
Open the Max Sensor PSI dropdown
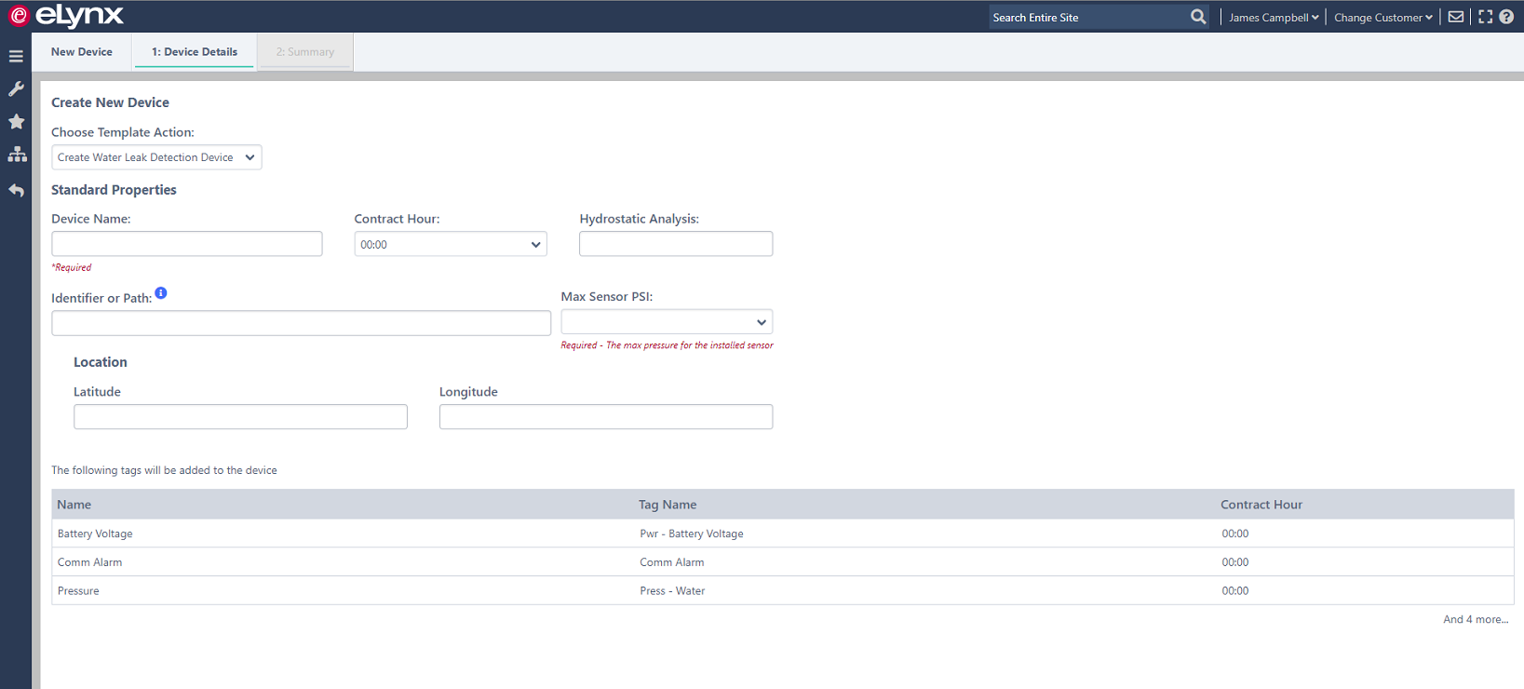[x=667, y=322]
